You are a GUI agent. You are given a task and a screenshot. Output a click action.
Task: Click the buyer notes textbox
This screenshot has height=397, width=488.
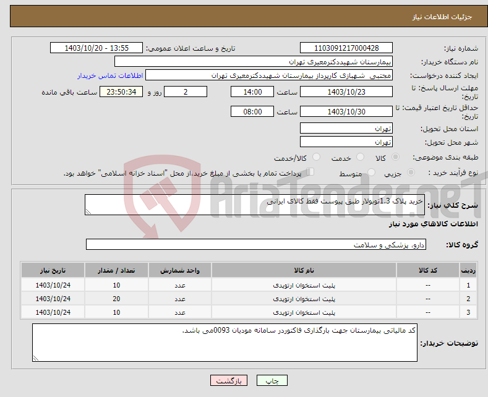point(225,343)
